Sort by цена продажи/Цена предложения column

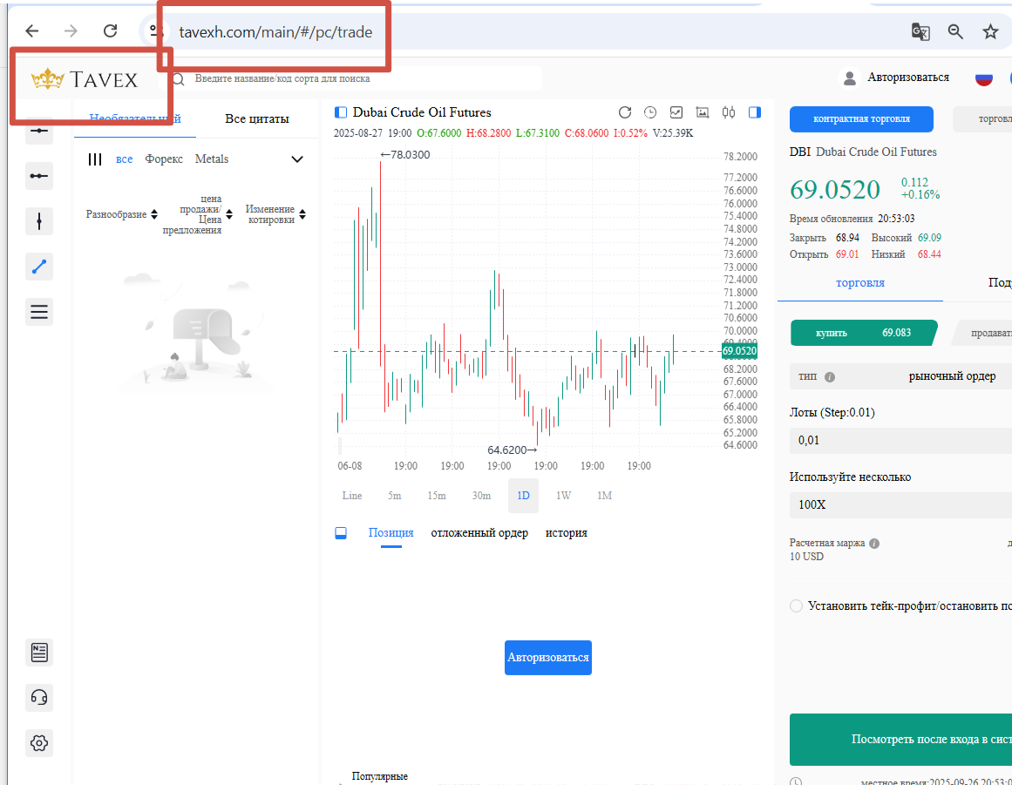click(198, 214)
